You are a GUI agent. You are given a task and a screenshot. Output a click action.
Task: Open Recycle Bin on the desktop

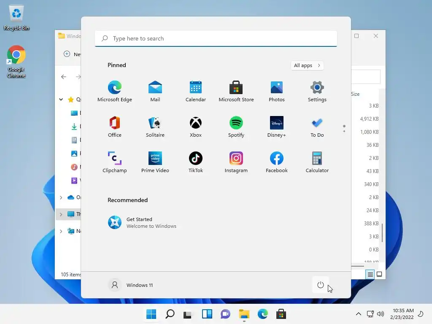pyautogui.click(x=16, y=18)
